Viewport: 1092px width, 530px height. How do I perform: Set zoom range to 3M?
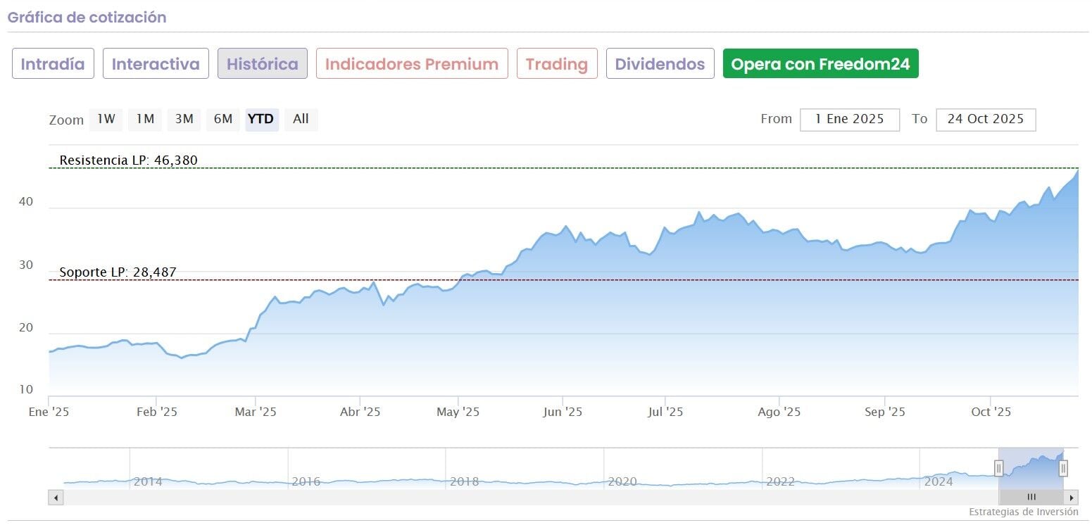click(184, 120)
